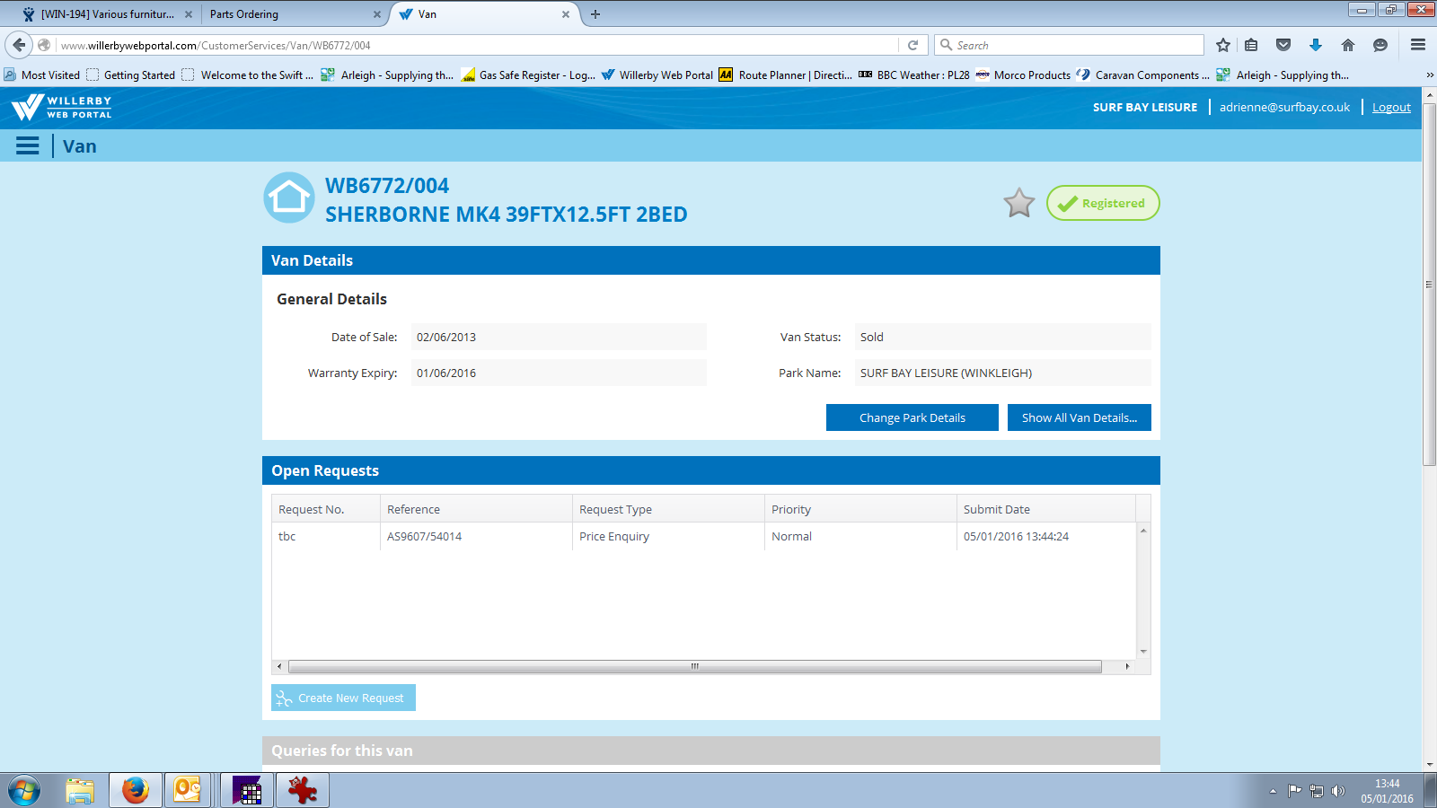Click the Open Requests table scroll-down arrow
Image resolution: width=1437 pixels, height=808 pixels.
(x=1143, y=652)
